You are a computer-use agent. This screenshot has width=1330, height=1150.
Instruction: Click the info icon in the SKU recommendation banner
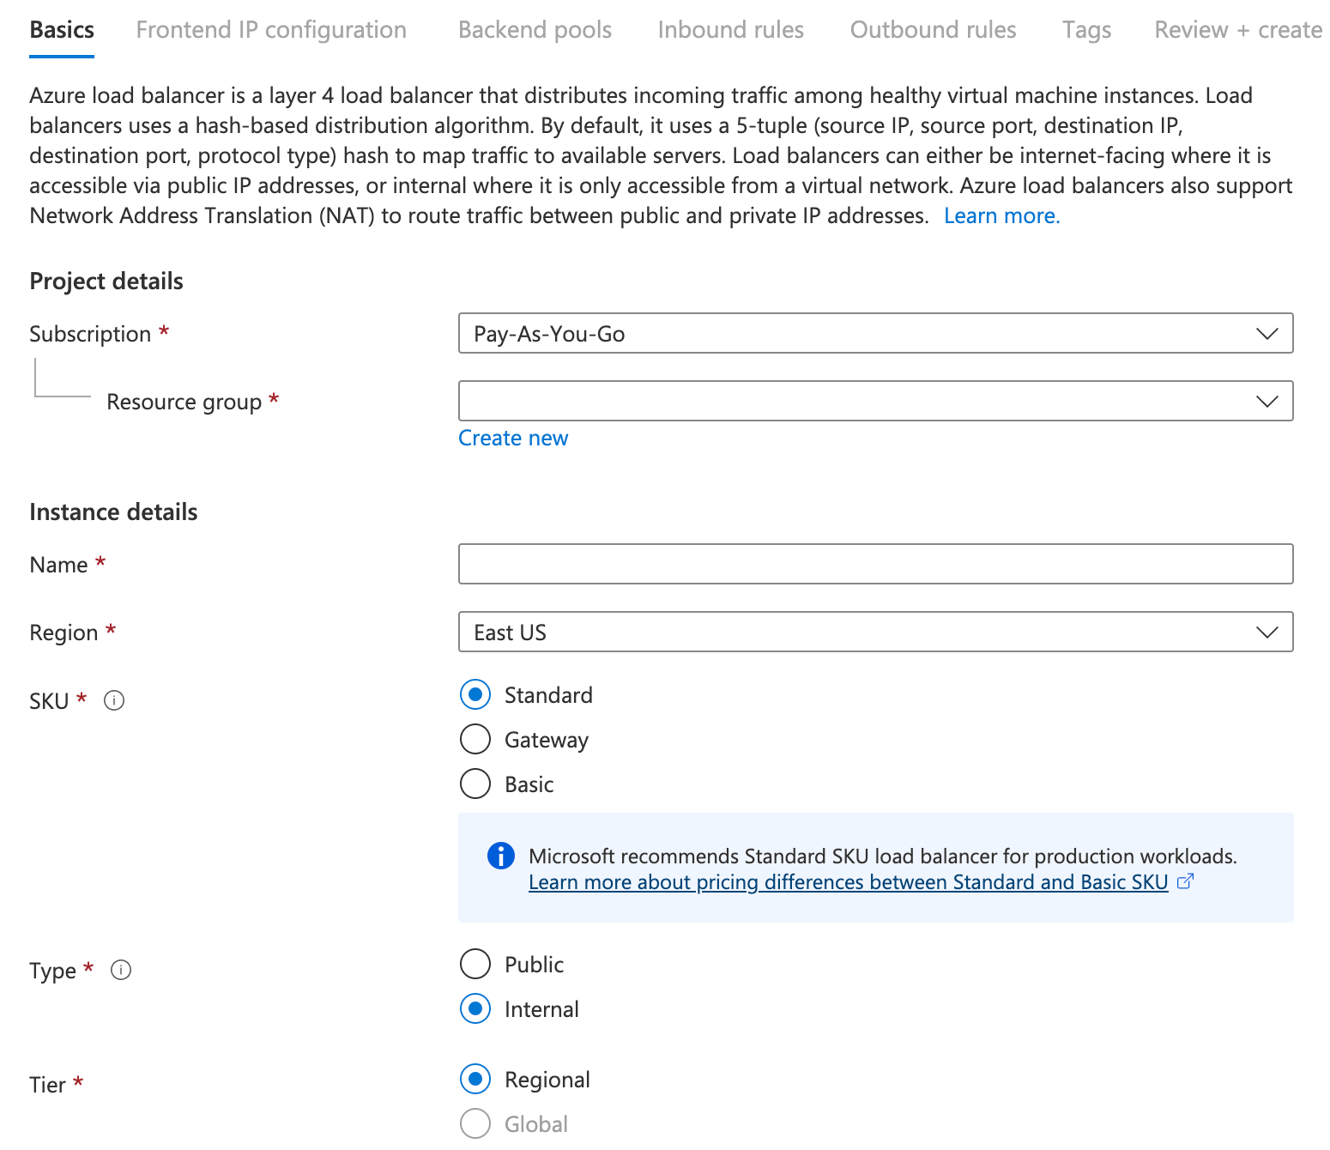499,856
